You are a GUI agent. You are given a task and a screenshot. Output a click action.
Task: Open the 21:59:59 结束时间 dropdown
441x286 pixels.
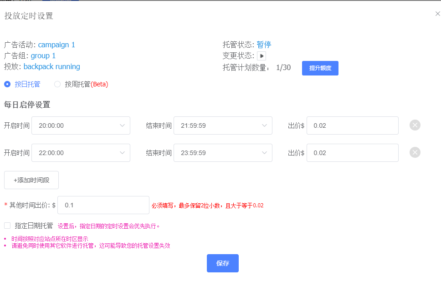tap(223, 125)
